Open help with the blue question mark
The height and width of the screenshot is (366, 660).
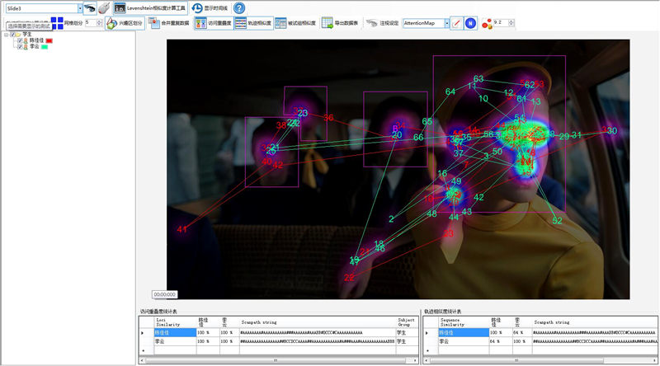(x=239, y=8)
